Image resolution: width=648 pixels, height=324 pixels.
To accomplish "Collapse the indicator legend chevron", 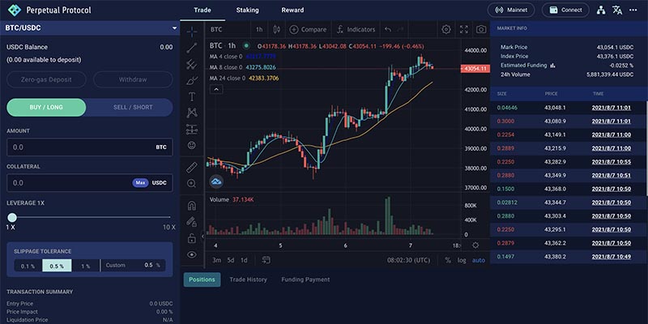I will click(216, 89).
